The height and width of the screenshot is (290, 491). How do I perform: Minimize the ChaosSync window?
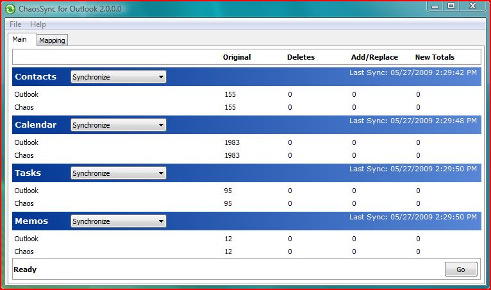(435, 6)
